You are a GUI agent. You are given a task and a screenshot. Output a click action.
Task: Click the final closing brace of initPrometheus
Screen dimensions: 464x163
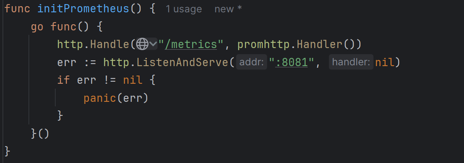click(8, 151)
